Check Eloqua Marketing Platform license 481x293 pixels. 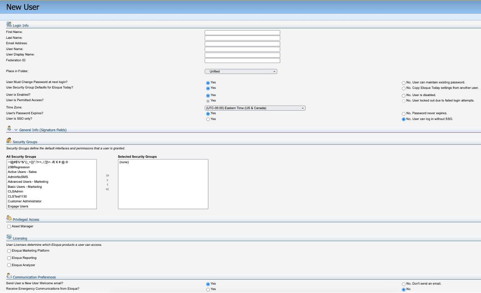[9, 251]
